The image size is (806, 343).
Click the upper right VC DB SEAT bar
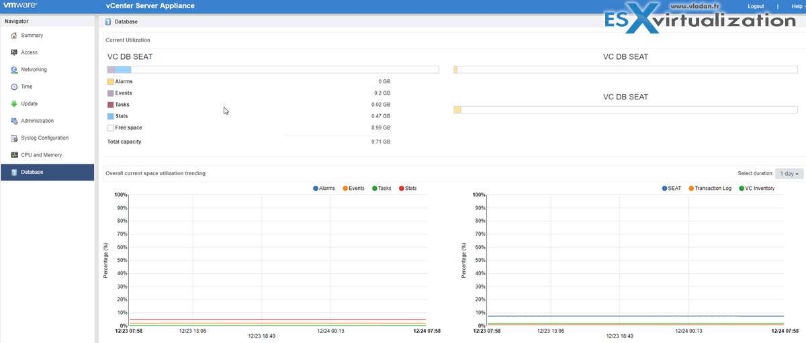point(626,69)
